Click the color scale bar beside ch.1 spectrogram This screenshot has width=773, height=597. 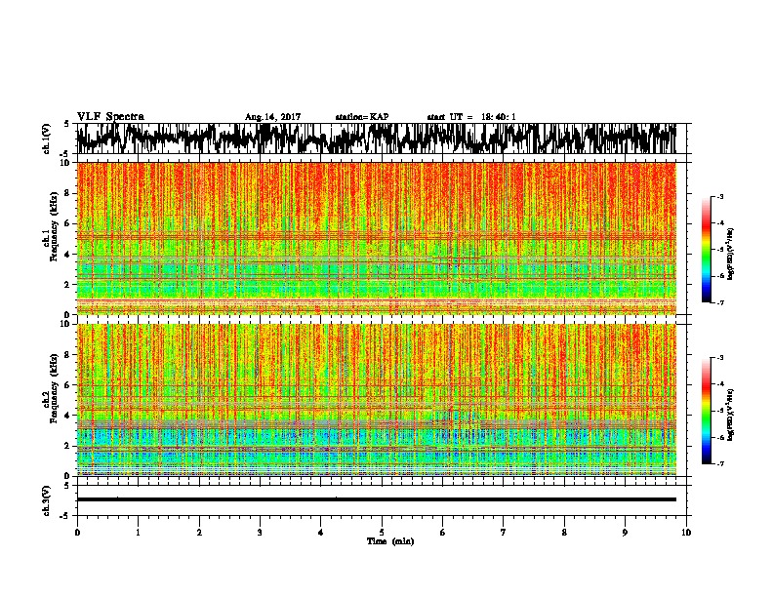point(707,250)
